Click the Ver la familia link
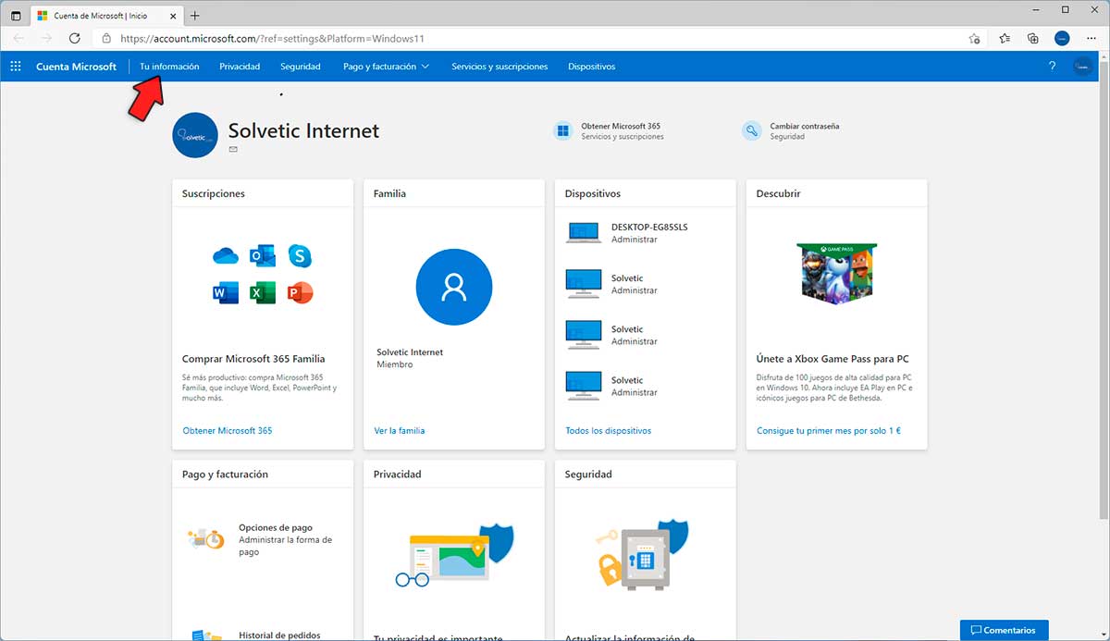 coord(400,431)
